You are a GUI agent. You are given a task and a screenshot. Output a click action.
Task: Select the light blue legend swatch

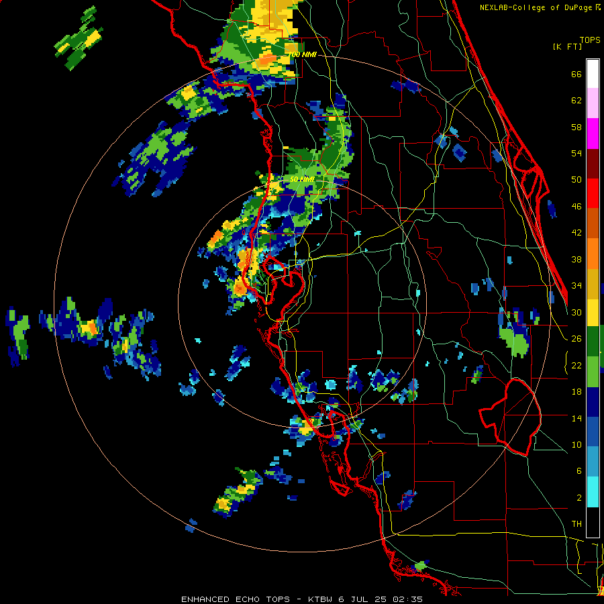tap(593, 462)
